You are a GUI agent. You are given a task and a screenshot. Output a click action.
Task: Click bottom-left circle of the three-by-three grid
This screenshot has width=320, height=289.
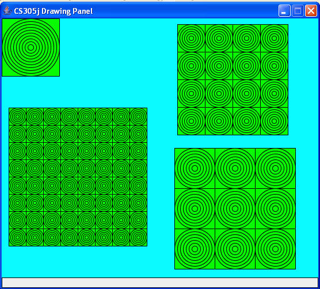(195, 249)
